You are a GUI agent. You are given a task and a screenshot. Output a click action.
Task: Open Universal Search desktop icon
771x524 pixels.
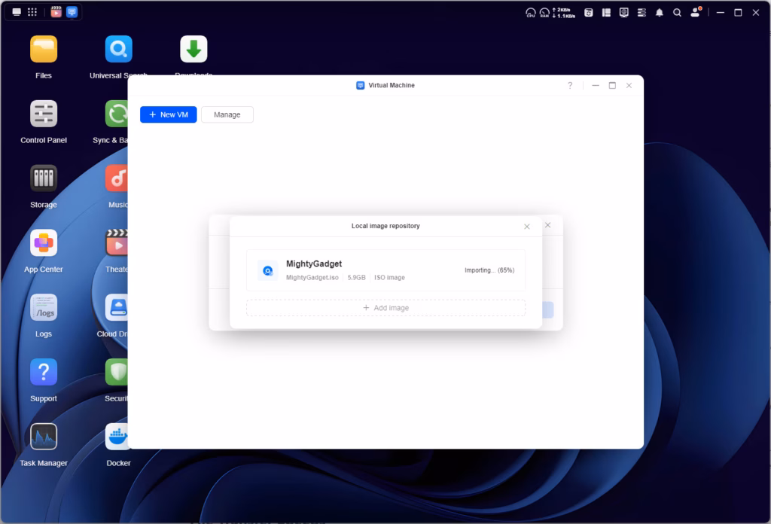118,50
